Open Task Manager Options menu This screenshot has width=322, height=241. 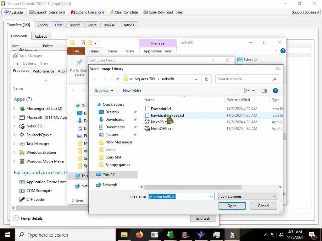pos(29,63)
